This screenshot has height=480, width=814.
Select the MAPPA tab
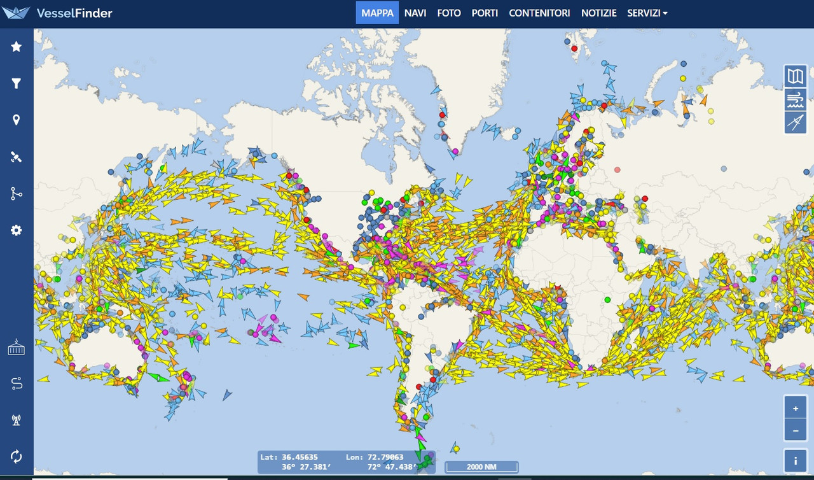[x=377, y=13]
